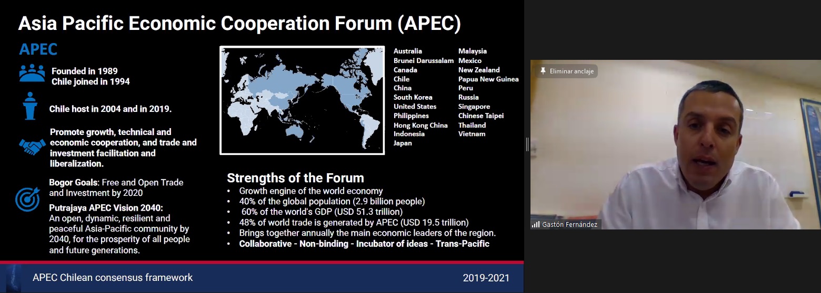Click Thailand in the member list
This screenshot has height=293, width=821.
point(472,125)
